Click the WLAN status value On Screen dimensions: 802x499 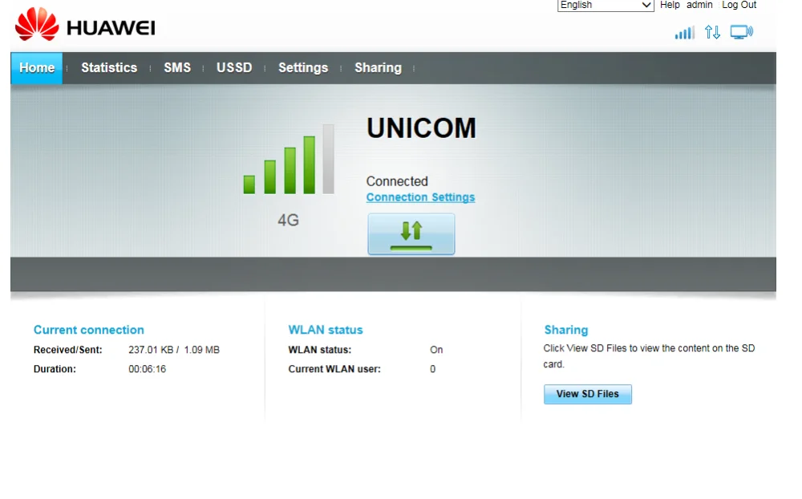pyautogui.click(x=436, y=350)
